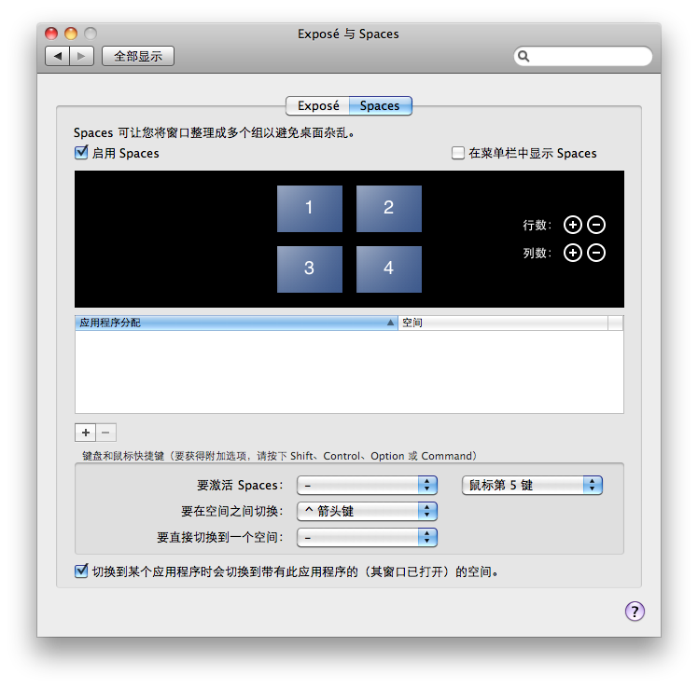698x688 pixels.
Task: Click the search field in the toolbar
Action: (x=583, y=56)
